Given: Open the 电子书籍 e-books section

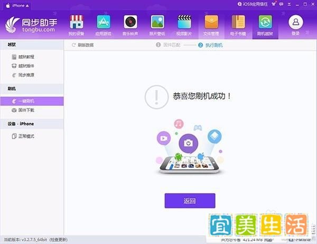Looking at the screenshot, I should pyautogui.click(x=238, y=25).
